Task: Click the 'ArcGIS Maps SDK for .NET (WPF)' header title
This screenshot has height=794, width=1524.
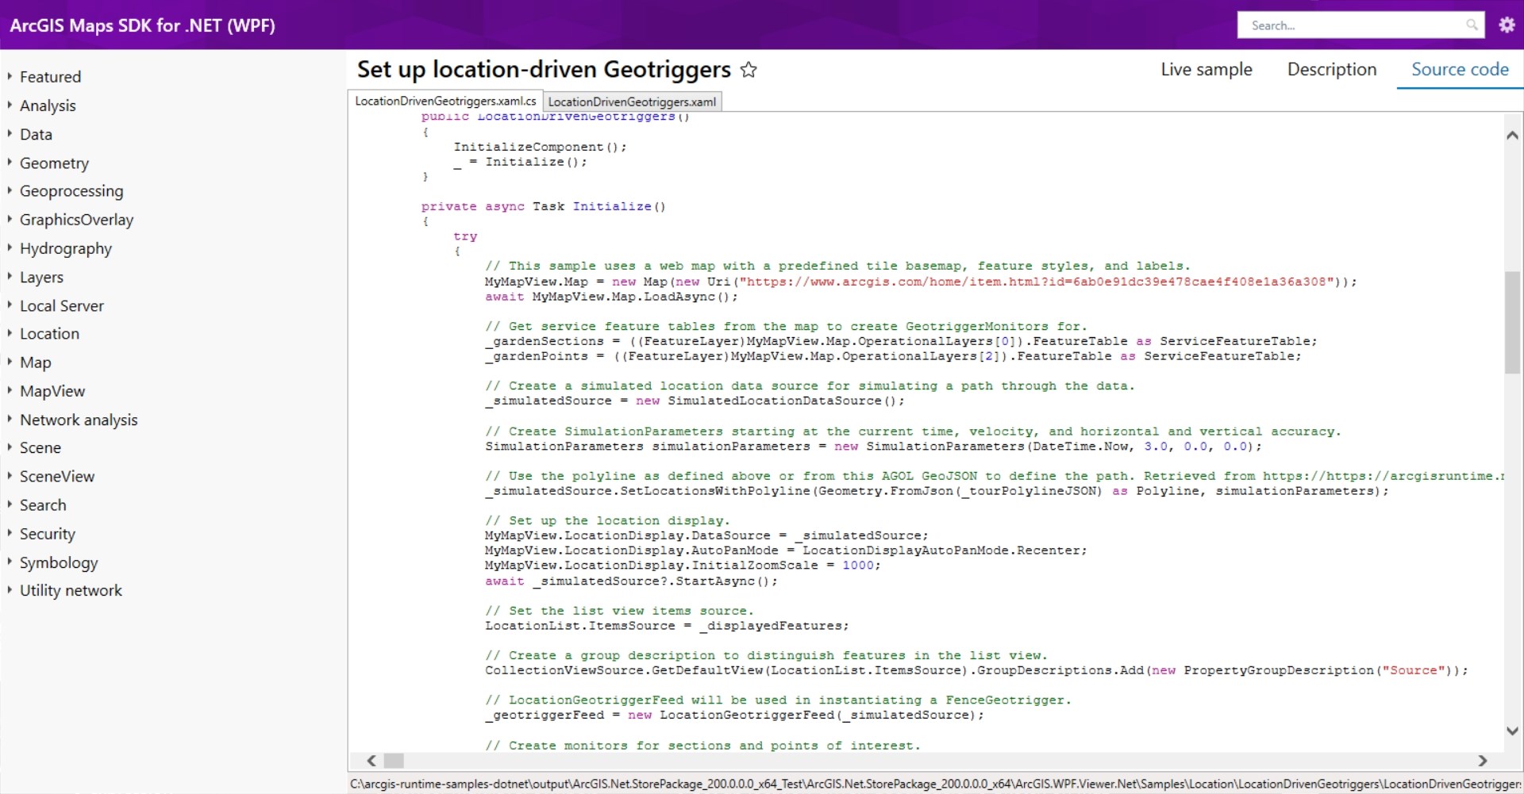Action: point(143,25)
